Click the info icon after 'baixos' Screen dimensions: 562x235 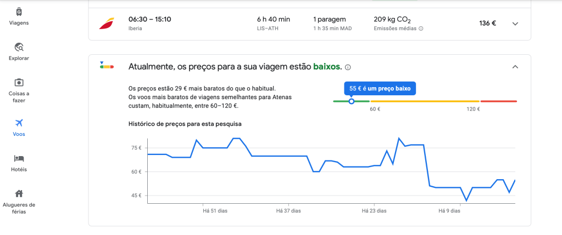pos(348,67)
